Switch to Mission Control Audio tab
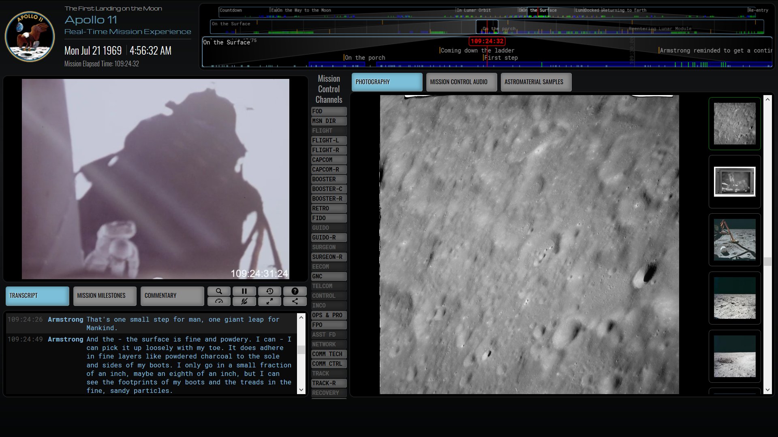Viewport: 778px width, 437px height. click(x=462, y=82)
